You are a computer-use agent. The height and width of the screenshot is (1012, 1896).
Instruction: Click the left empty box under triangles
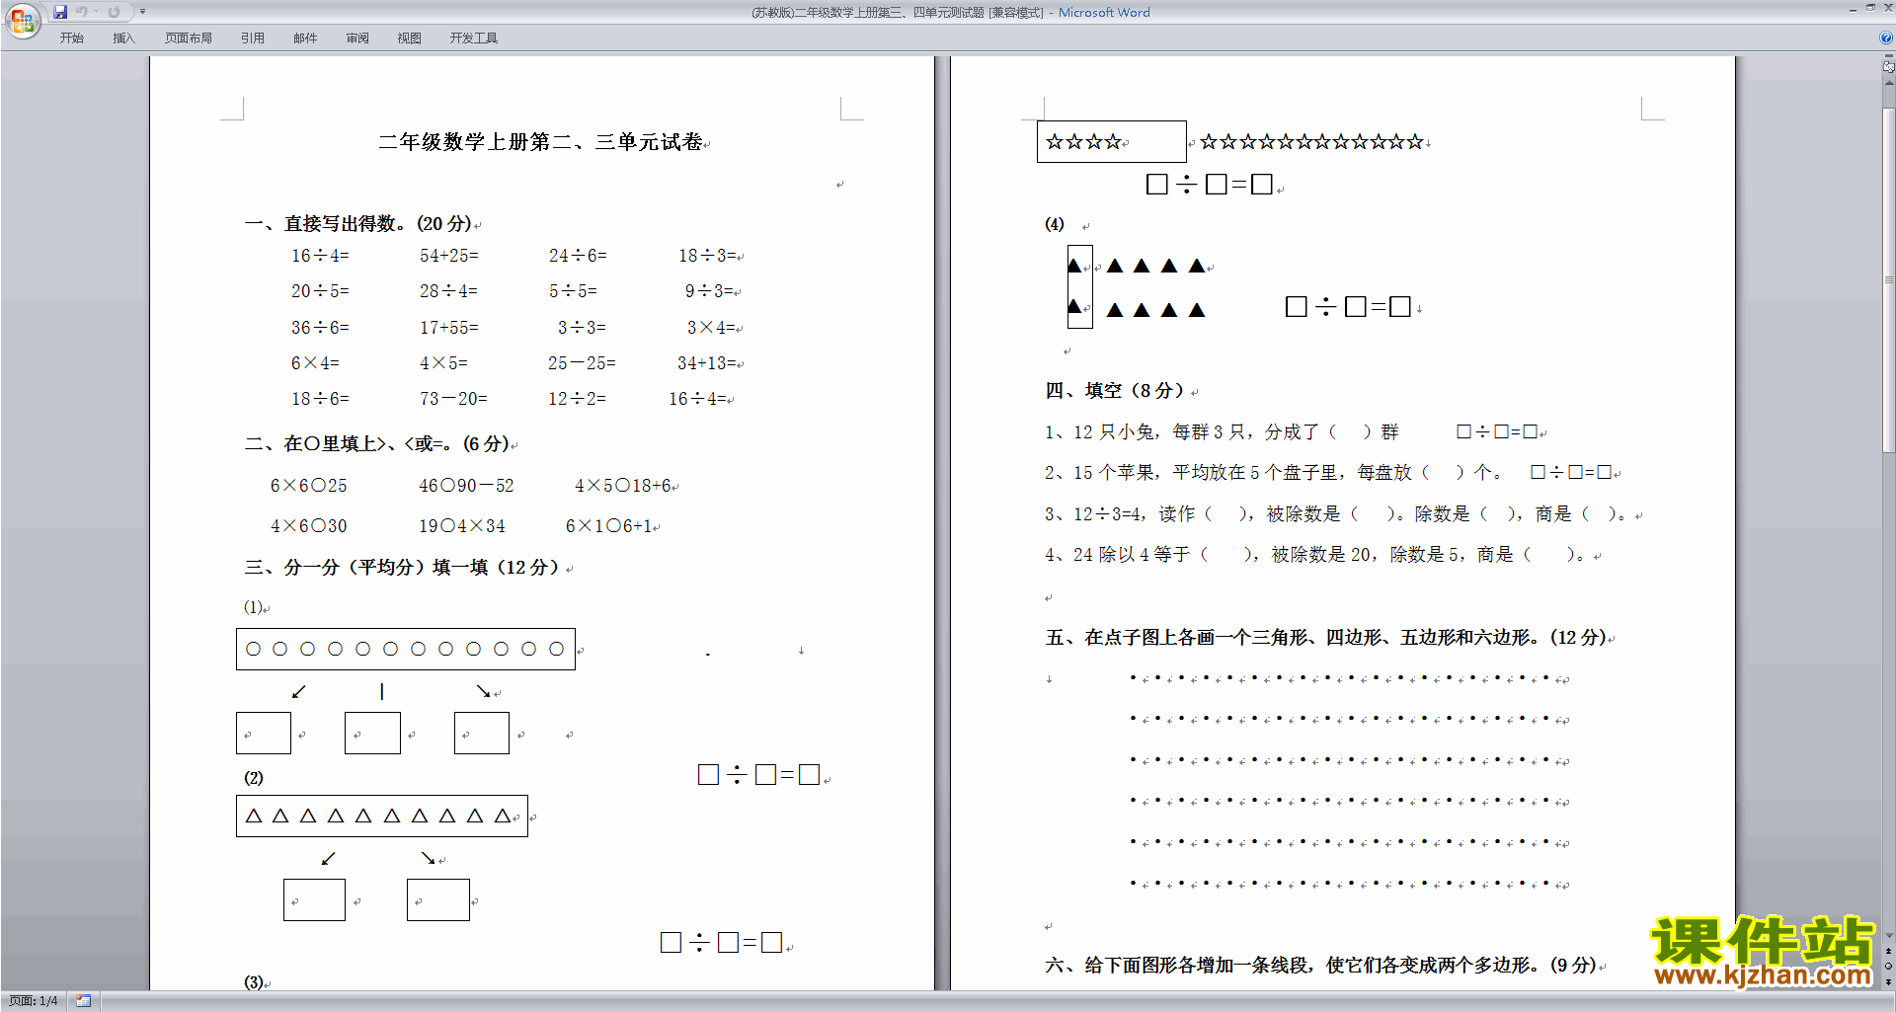(314, 900)
